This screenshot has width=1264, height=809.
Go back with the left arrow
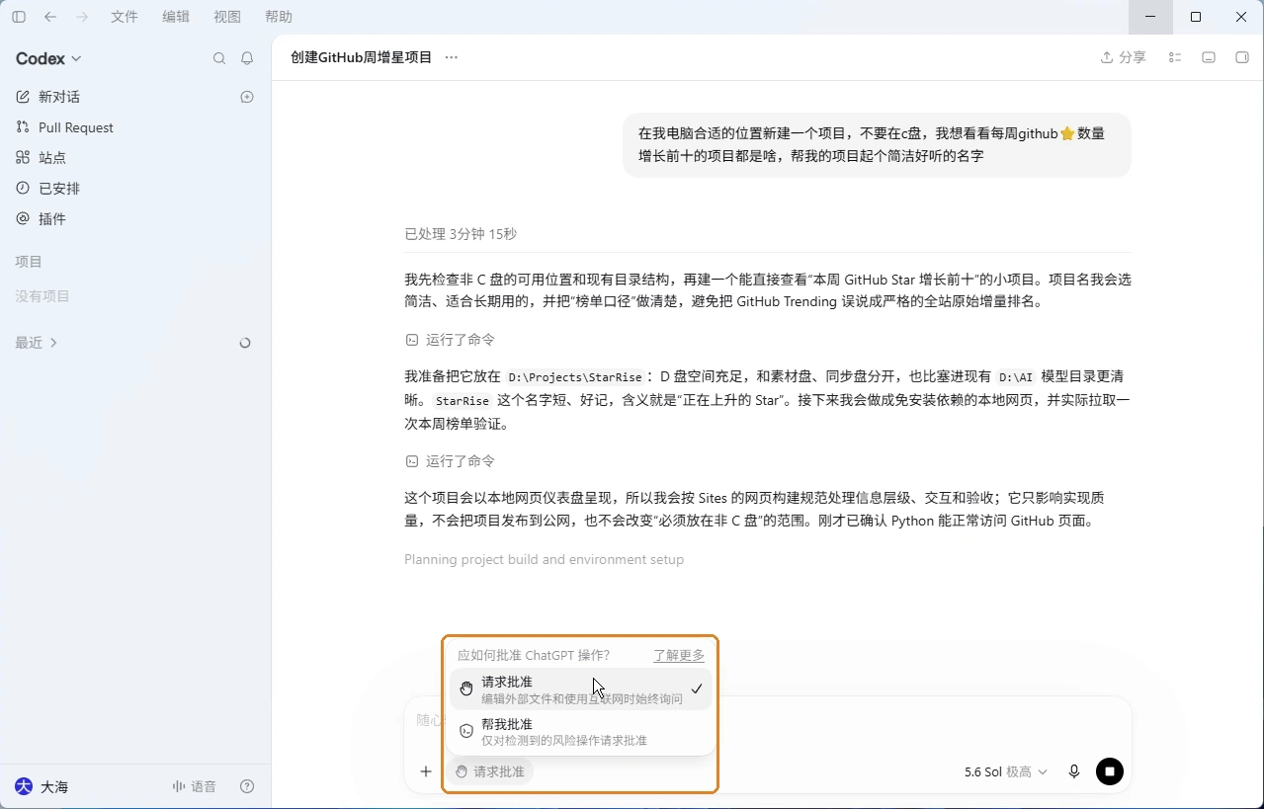coord(50,17)
